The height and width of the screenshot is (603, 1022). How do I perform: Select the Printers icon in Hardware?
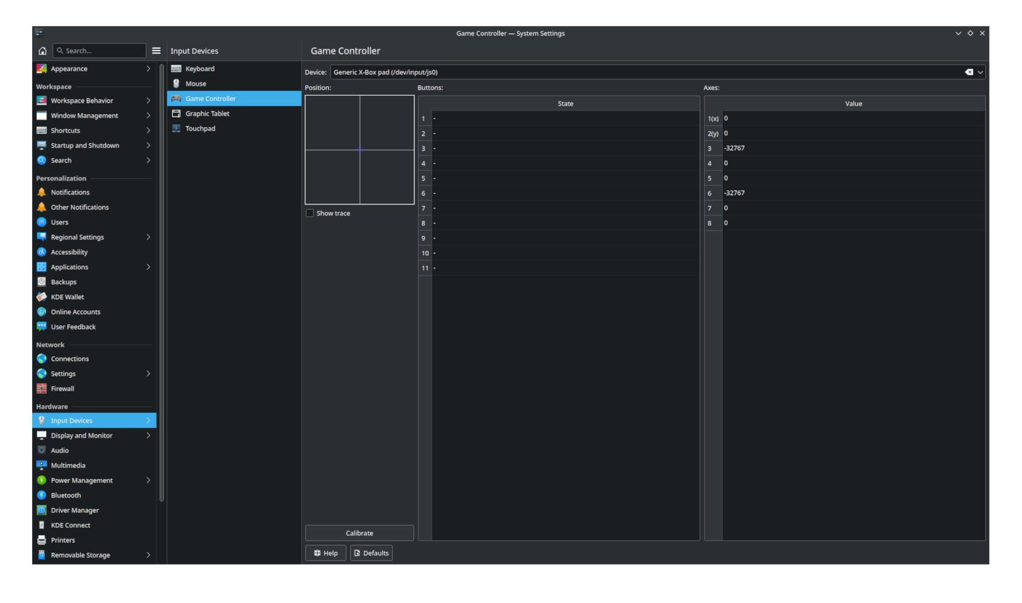(x=42, y=540)
